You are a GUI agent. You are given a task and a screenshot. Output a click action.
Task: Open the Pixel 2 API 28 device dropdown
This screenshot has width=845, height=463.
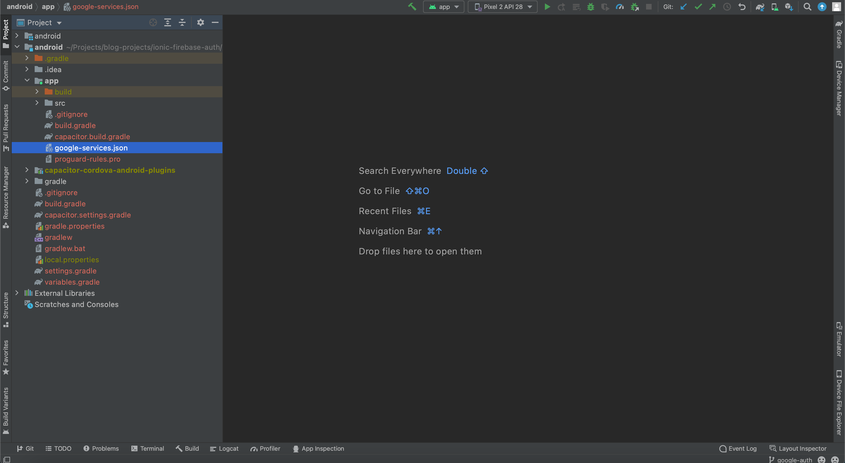(502, 6)
